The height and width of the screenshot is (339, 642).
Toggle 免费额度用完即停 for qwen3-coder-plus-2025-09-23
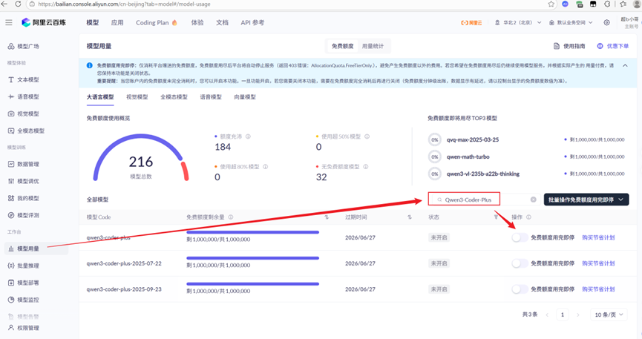click(520, 289)
